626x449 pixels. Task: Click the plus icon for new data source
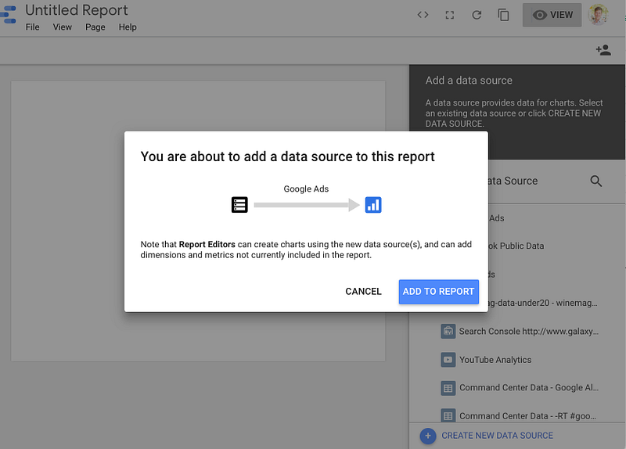pos(427,436)
